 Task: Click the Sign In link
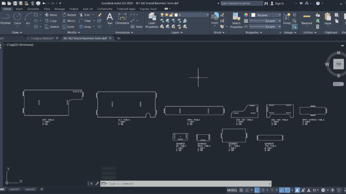coord(277,3)
